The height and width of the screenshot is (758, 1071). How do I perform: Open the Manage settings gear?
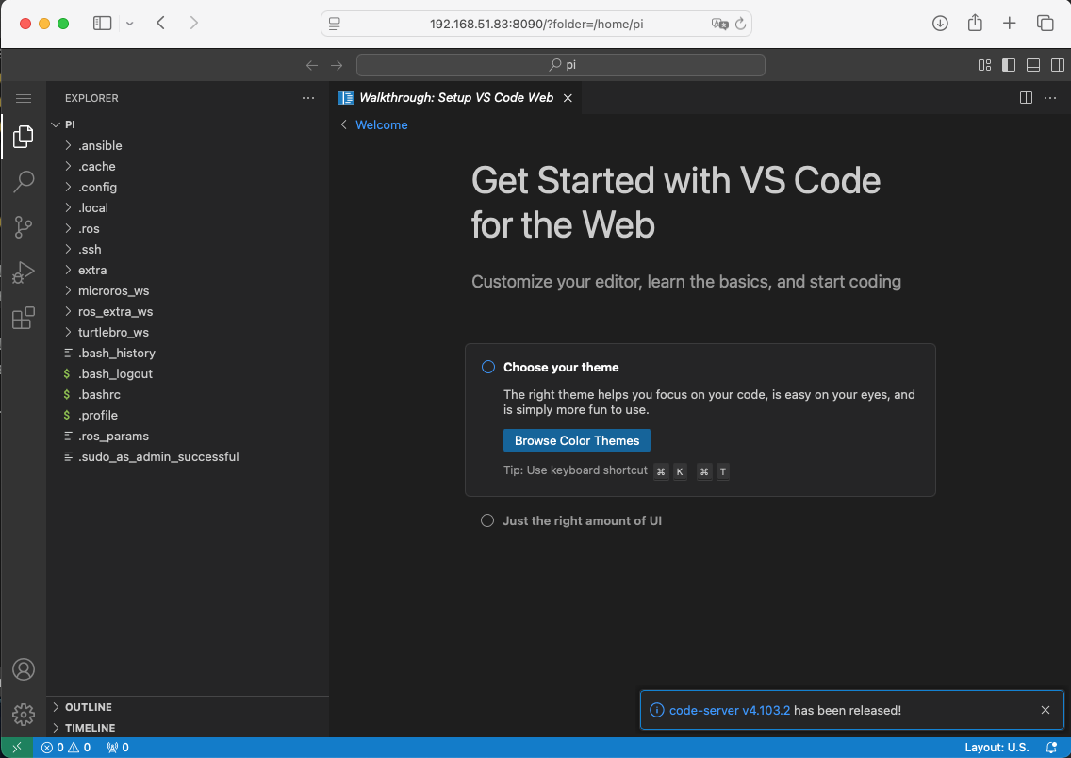tap(24, 714)
